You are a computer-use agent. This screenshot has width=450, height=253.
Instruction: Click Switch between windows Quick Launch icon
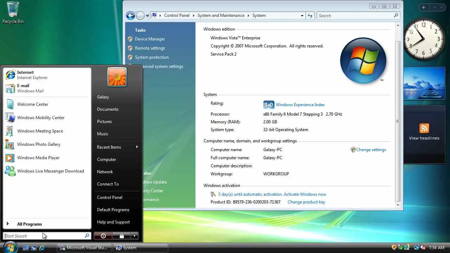[x=34, y=248]
